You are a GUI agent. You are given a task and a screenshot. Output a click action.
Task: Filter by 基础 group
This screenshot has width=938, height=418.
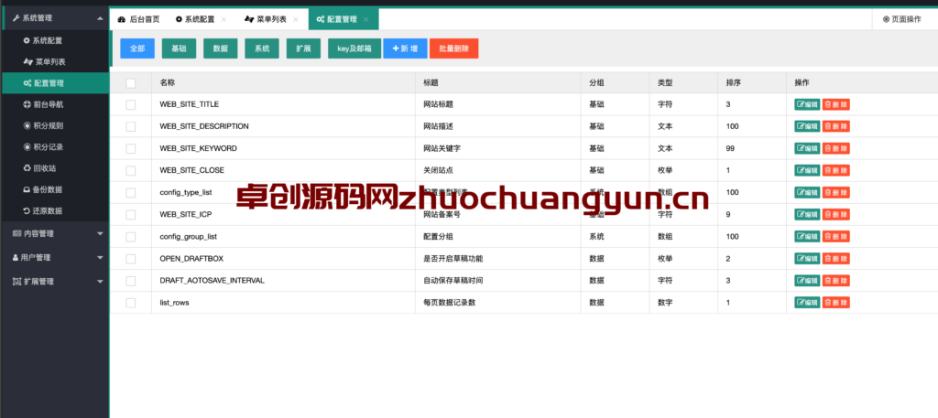point(179,49)
